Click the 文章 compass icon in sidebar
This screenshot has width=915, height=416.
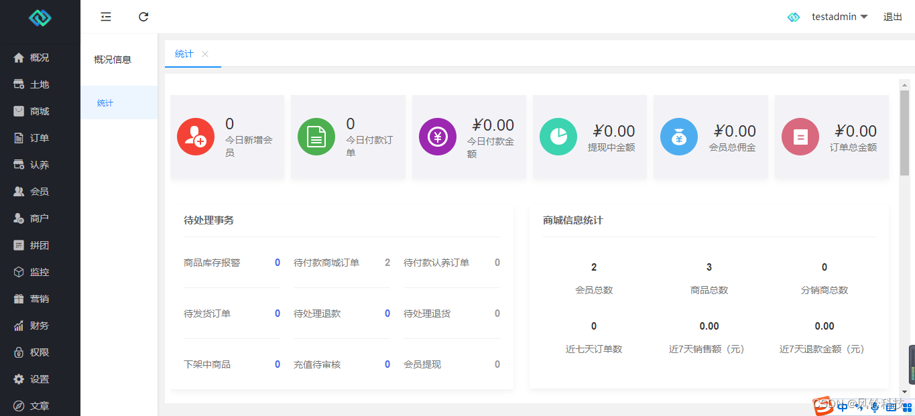click(19, 406)
